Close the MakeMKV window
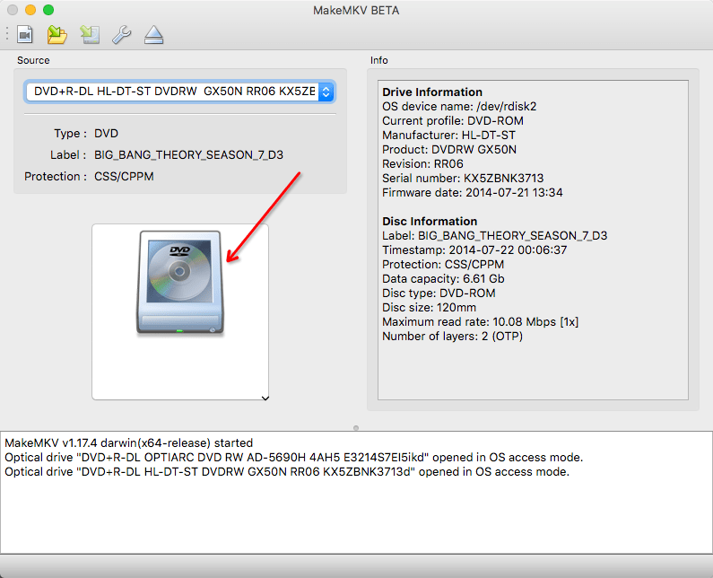This screenshot has width=713, height=578. pyautogui.click(x=13, y=10)
